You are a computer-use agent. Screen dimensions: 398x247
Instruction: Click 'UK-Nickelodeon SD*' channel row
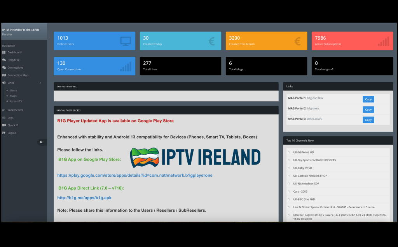(x=338, y=184)
